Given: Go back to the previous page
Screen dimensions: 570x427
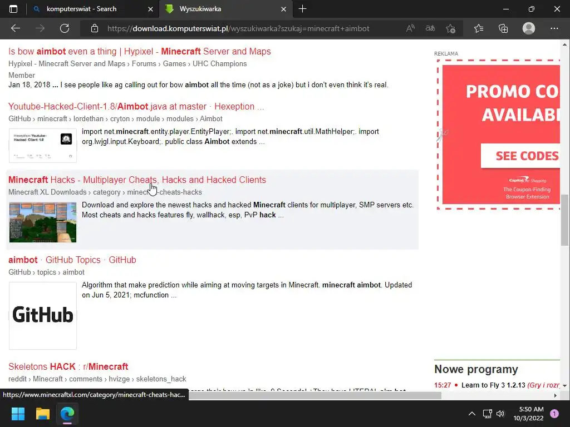Looking at the screenshot, I should click(x=16, y=28).
